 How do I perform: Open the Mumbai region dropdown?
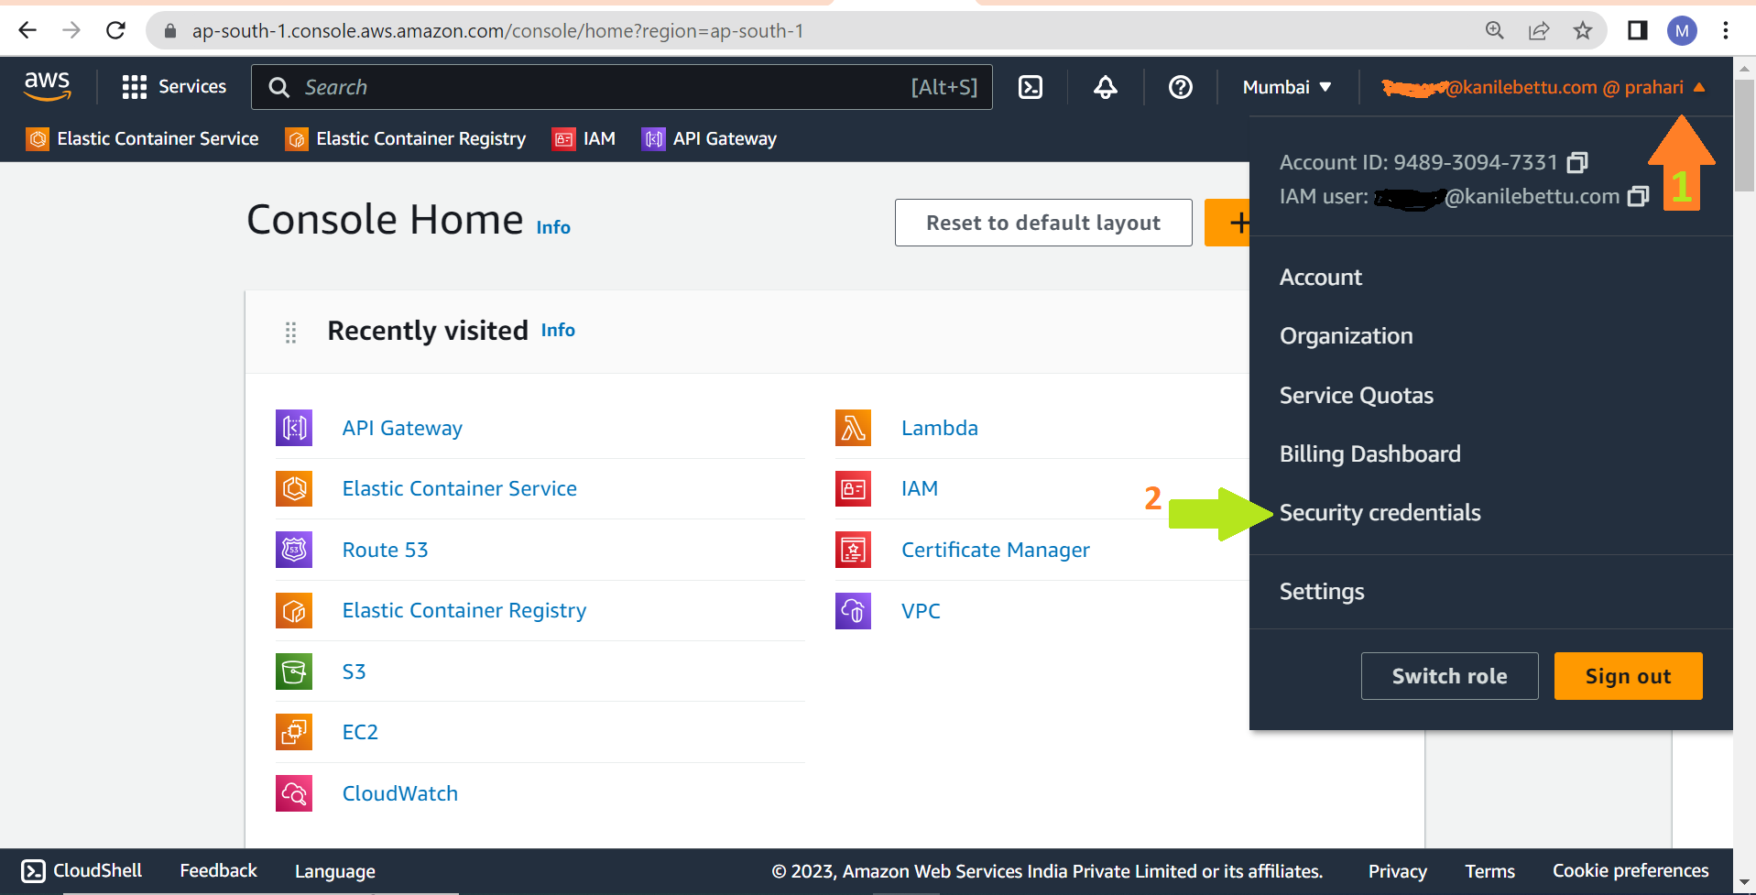tap(1287, 87)
